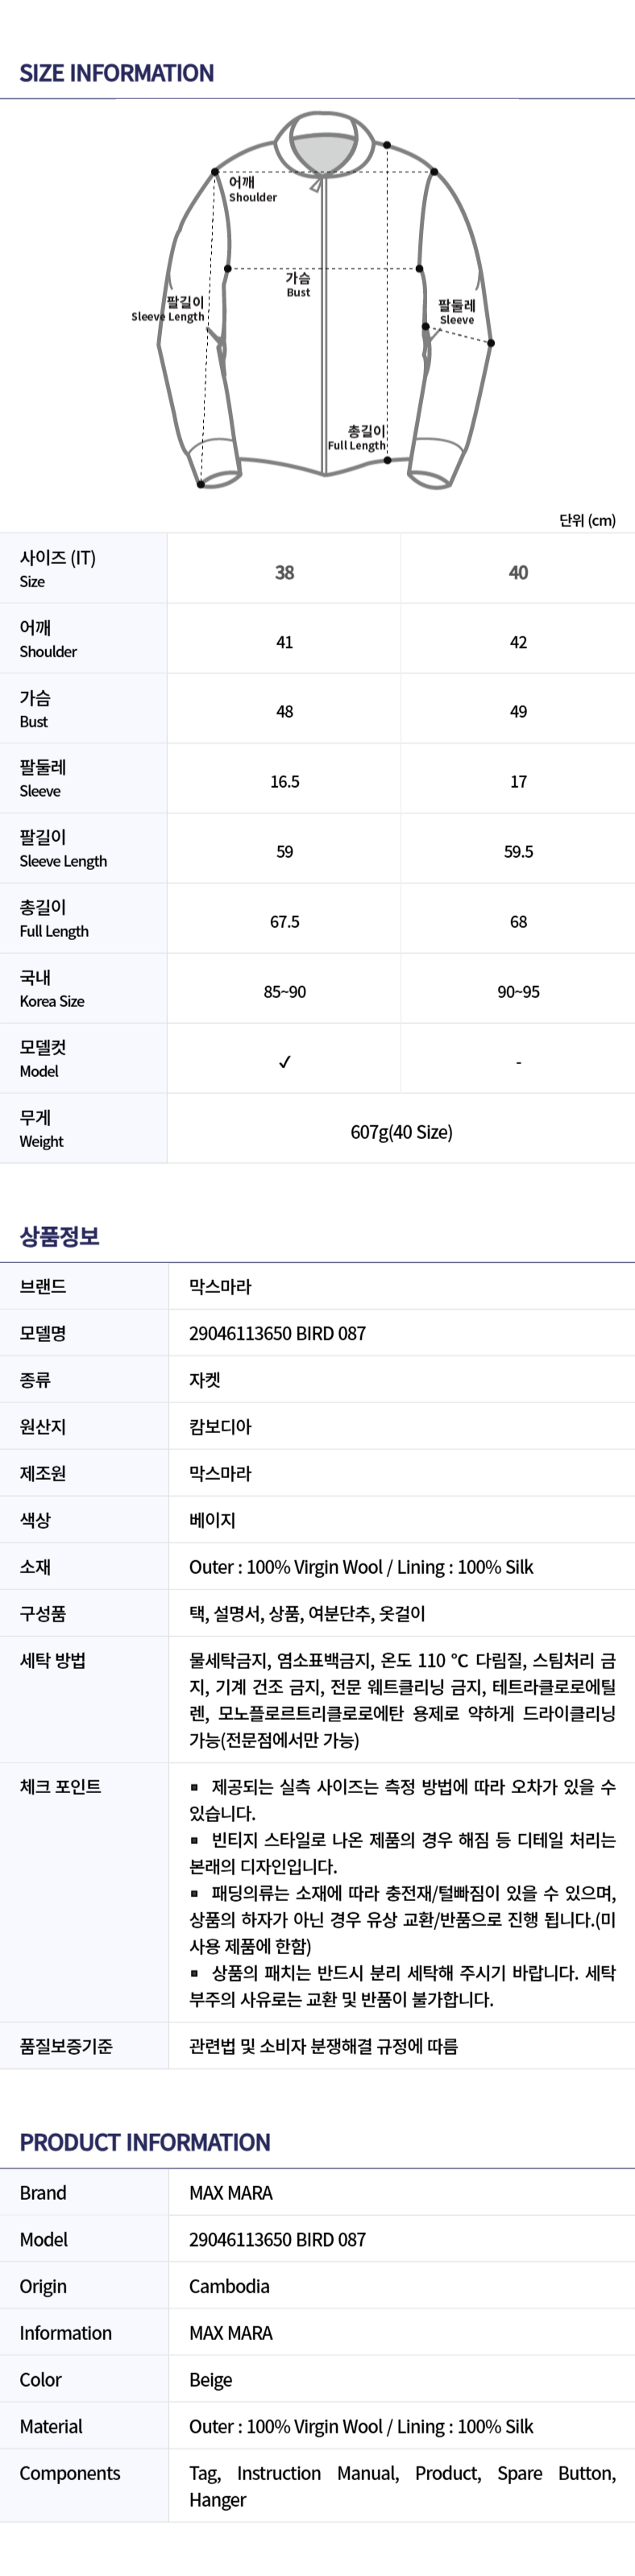635x2576 pixels.
Task: Click the Beige color value
Action: (x=210, y=2380)
